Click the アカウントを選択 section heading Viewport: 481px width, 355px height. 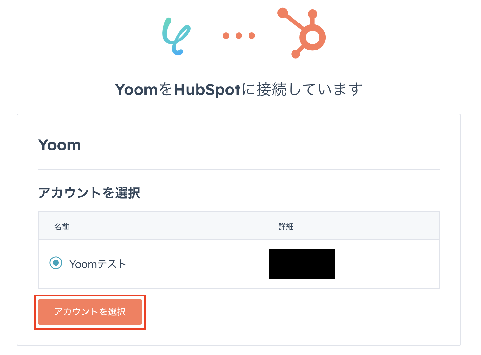[x=89, y=193]
